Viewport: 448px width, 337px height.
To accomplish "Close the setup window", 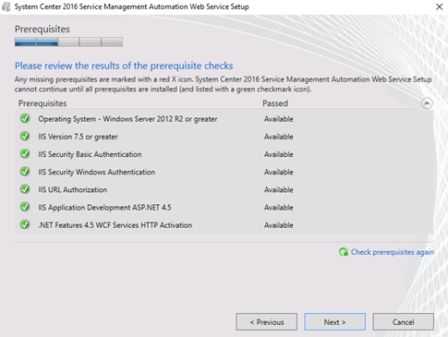I will [439, 6].
